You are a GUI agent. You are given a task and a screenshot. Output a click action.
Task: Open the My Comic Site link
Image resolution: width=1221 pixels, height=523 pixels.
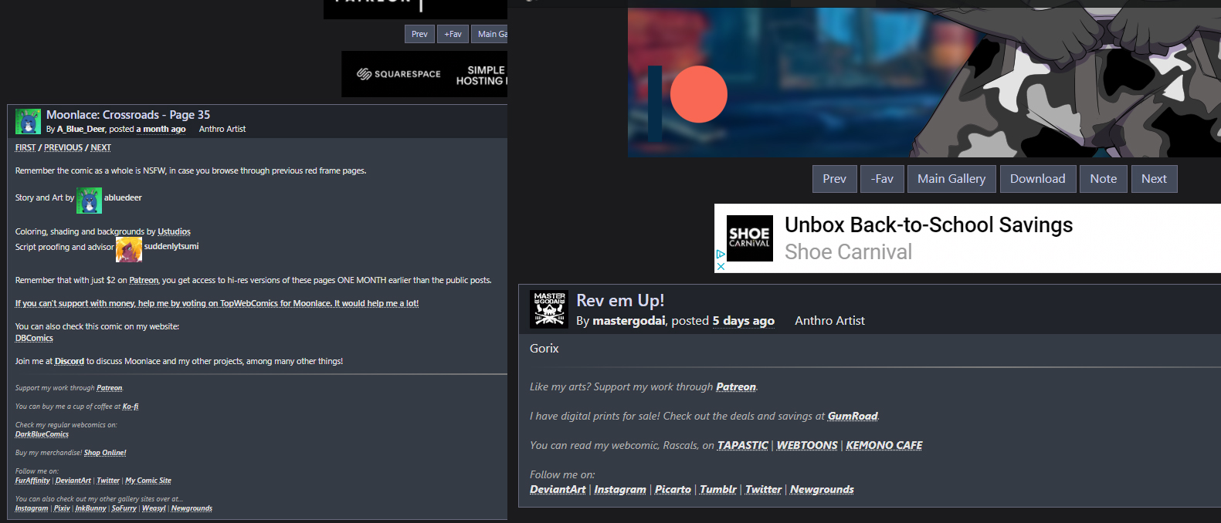[x=148, y=481]
